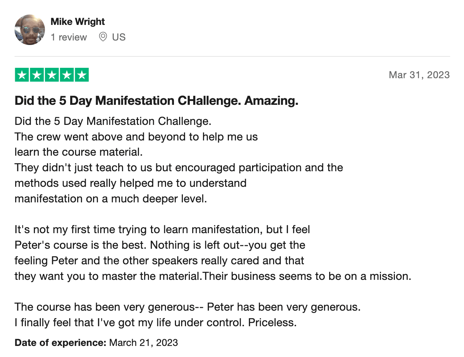The image size is (464, 357).
Task: Click the line "The crew went above and beyond"
Action: tap(136, 137)
